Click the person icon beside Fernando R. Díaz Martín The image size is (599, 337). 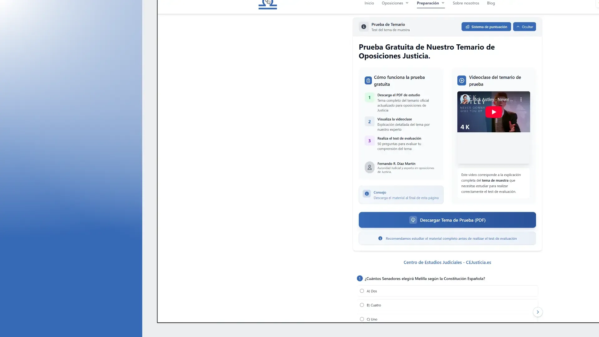coord(369,167)
